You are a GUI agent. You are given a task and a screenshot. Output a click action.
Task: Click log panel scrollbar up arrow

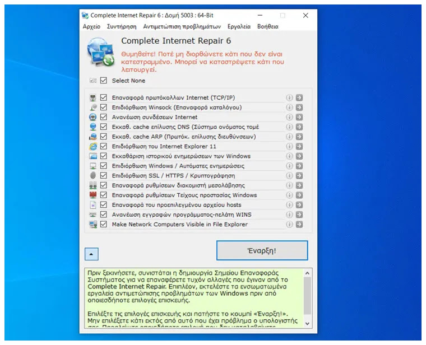coord(307,273)
